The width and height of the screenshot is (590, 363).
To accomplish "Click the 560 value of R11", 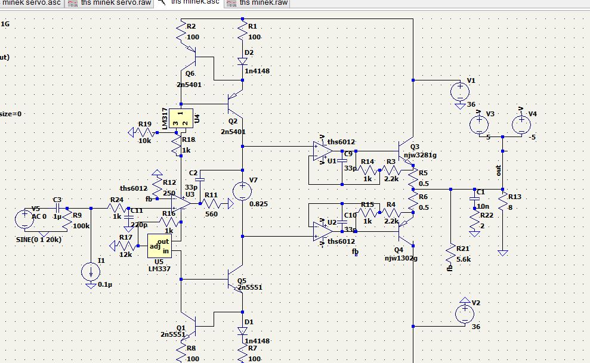I will 211,214.
